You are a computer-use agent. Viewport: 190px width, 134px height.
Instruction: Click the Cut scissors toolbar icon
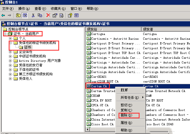[x=33, y=15]
